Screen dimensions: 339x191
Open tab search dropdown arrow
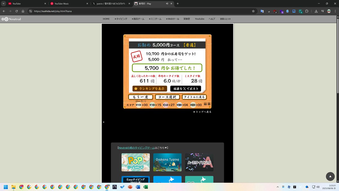[3, 4]
